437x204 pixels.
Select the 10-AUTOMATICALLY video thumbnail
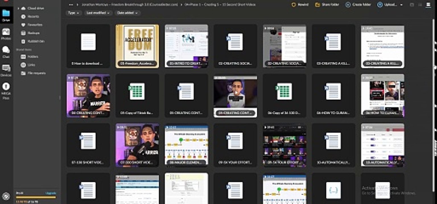click(383, 145)
